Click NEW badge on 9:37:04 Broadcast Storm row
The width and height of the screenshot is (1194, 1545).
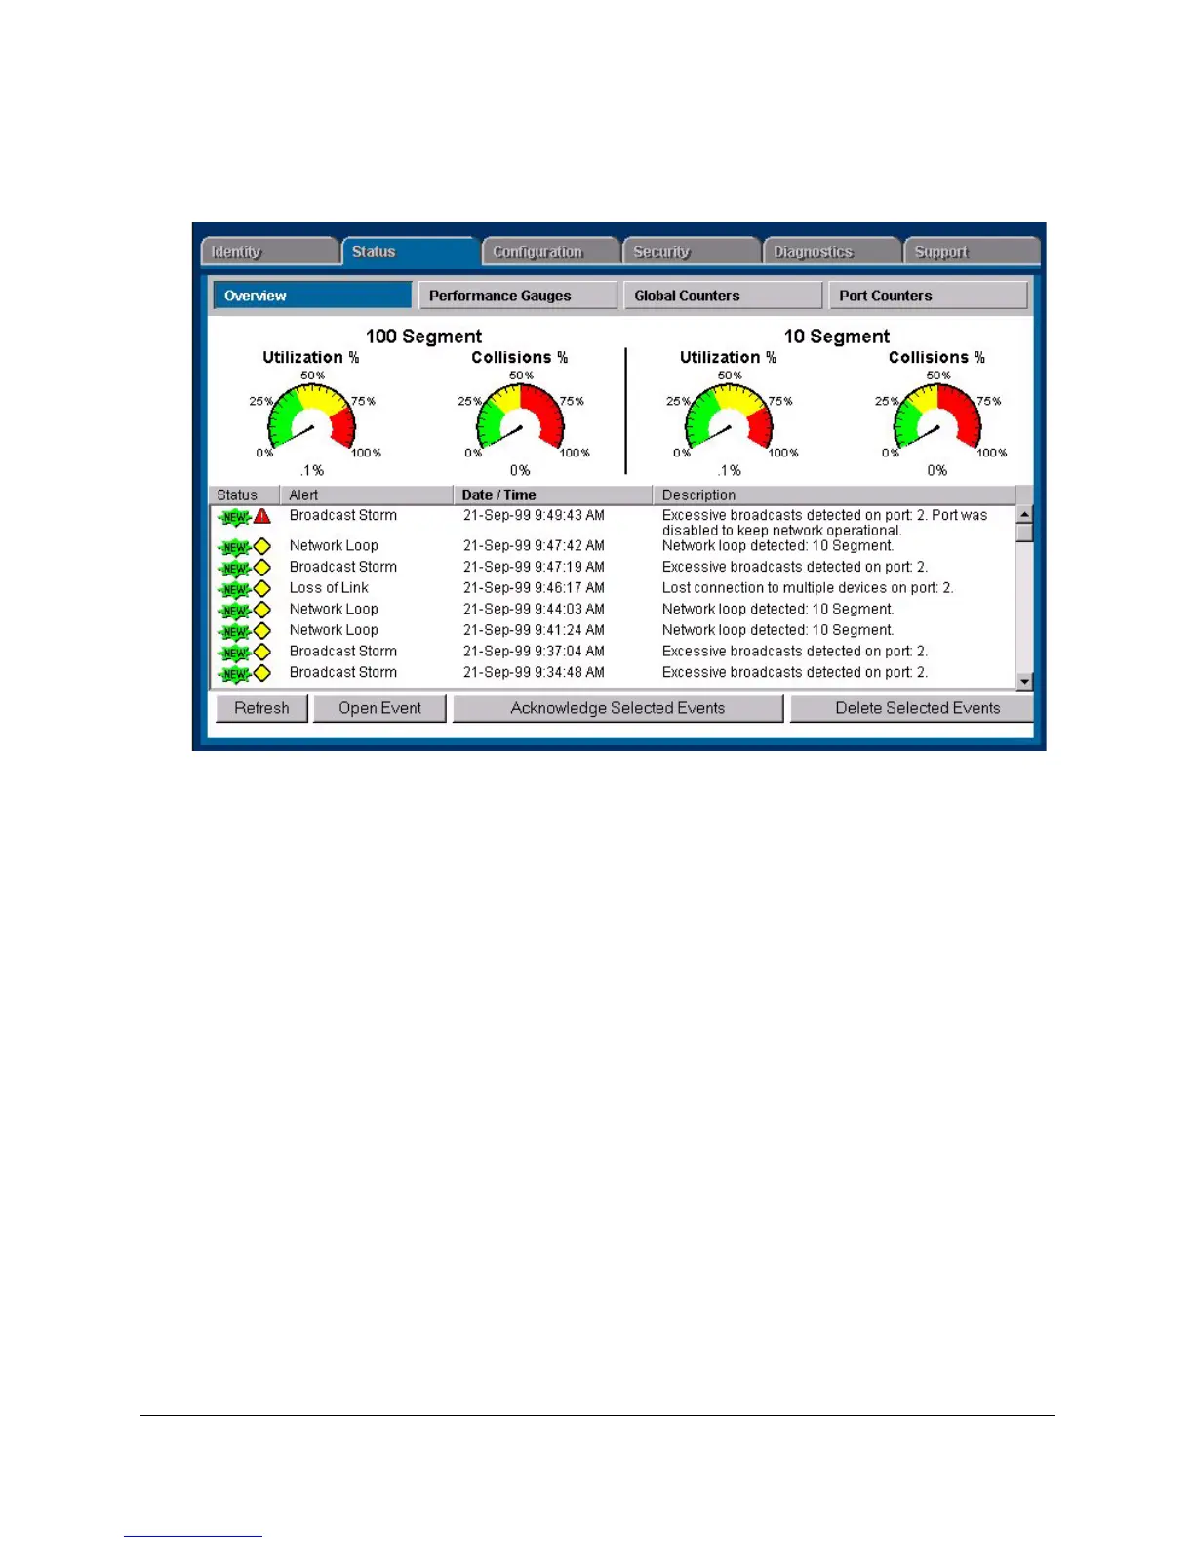234,653
